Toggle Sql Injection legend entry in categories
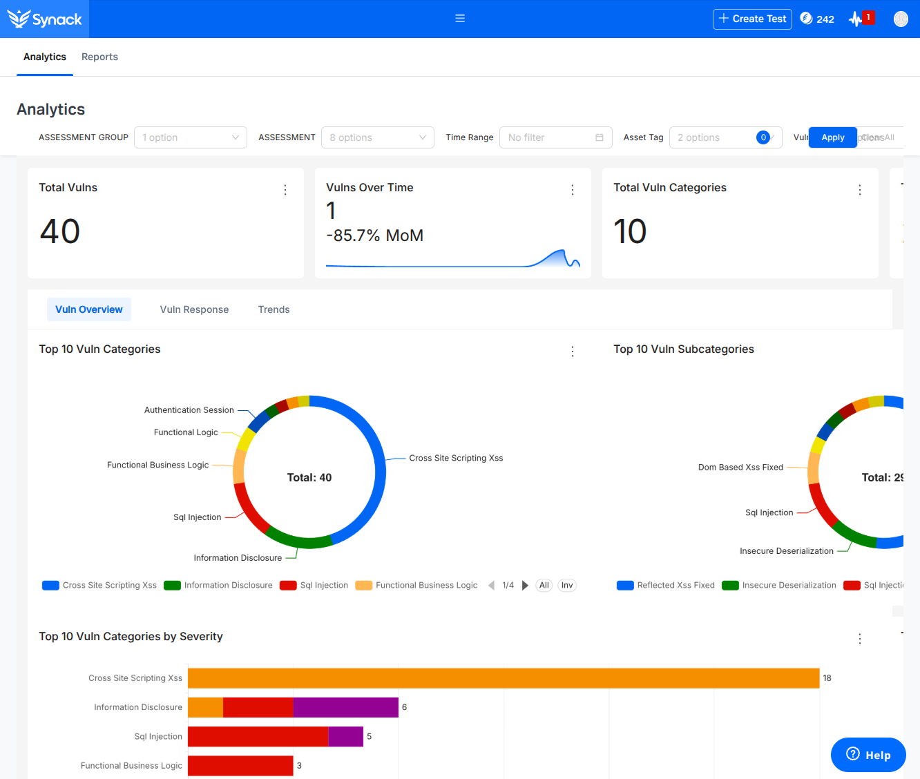Screen dimensions: 920x779 [x=314, y=586]
